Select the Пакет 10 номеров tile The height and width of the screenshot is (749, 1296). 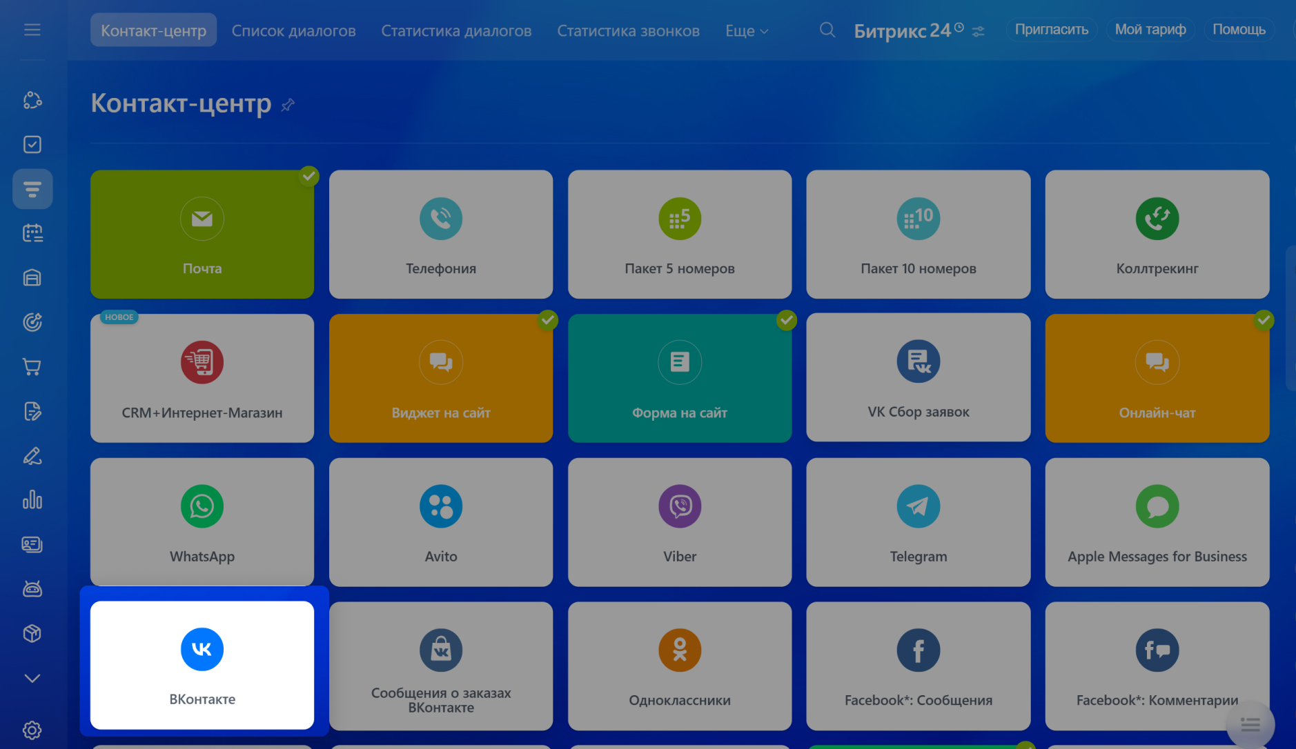click(919, 234)
